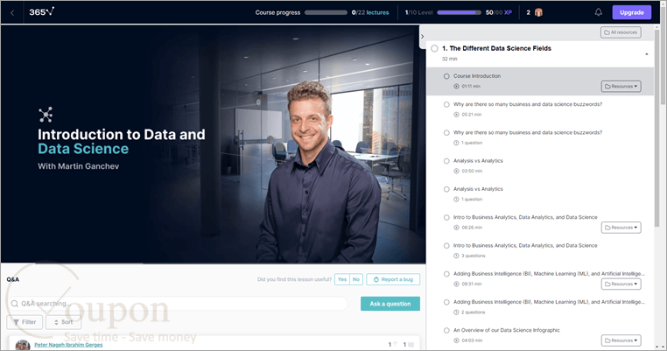Answer No to lesson useful prompt
Viewport: 667px width, 351px height.
coord(356,279)
